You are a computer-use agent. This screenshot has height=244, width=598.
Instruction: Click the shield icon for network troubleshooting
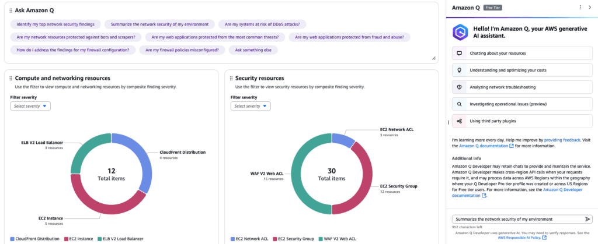tap(460, 87)
